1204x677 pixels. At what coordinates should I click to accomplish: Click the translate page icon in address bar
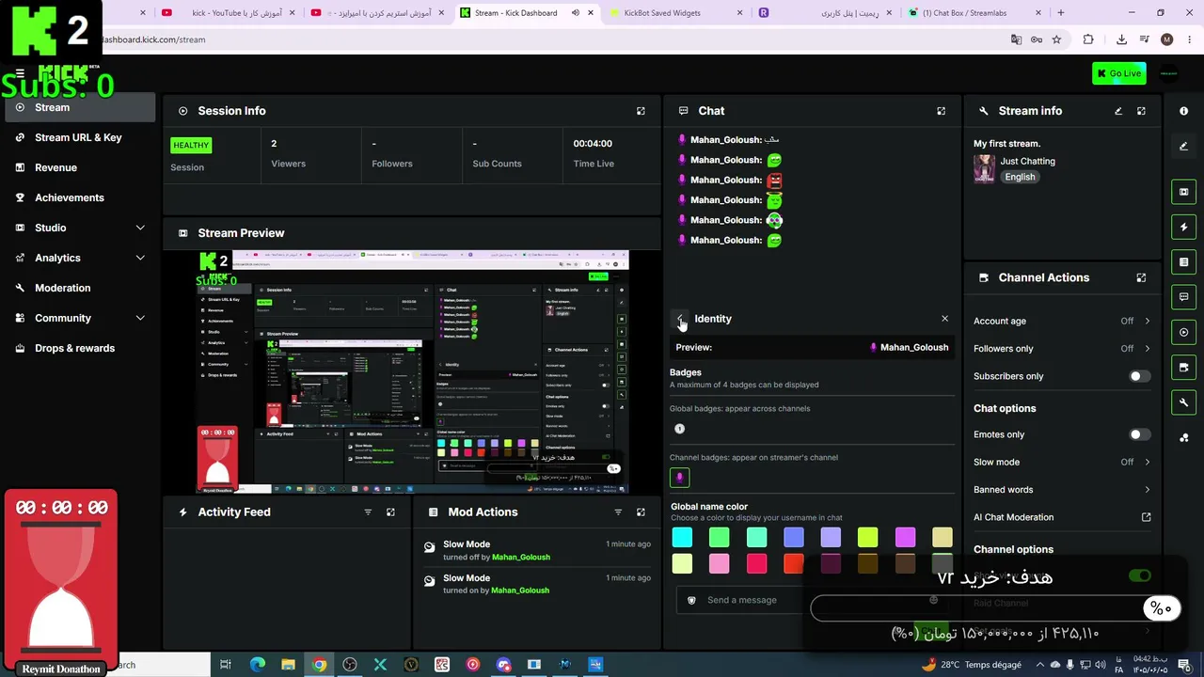tap(1016, 39)
